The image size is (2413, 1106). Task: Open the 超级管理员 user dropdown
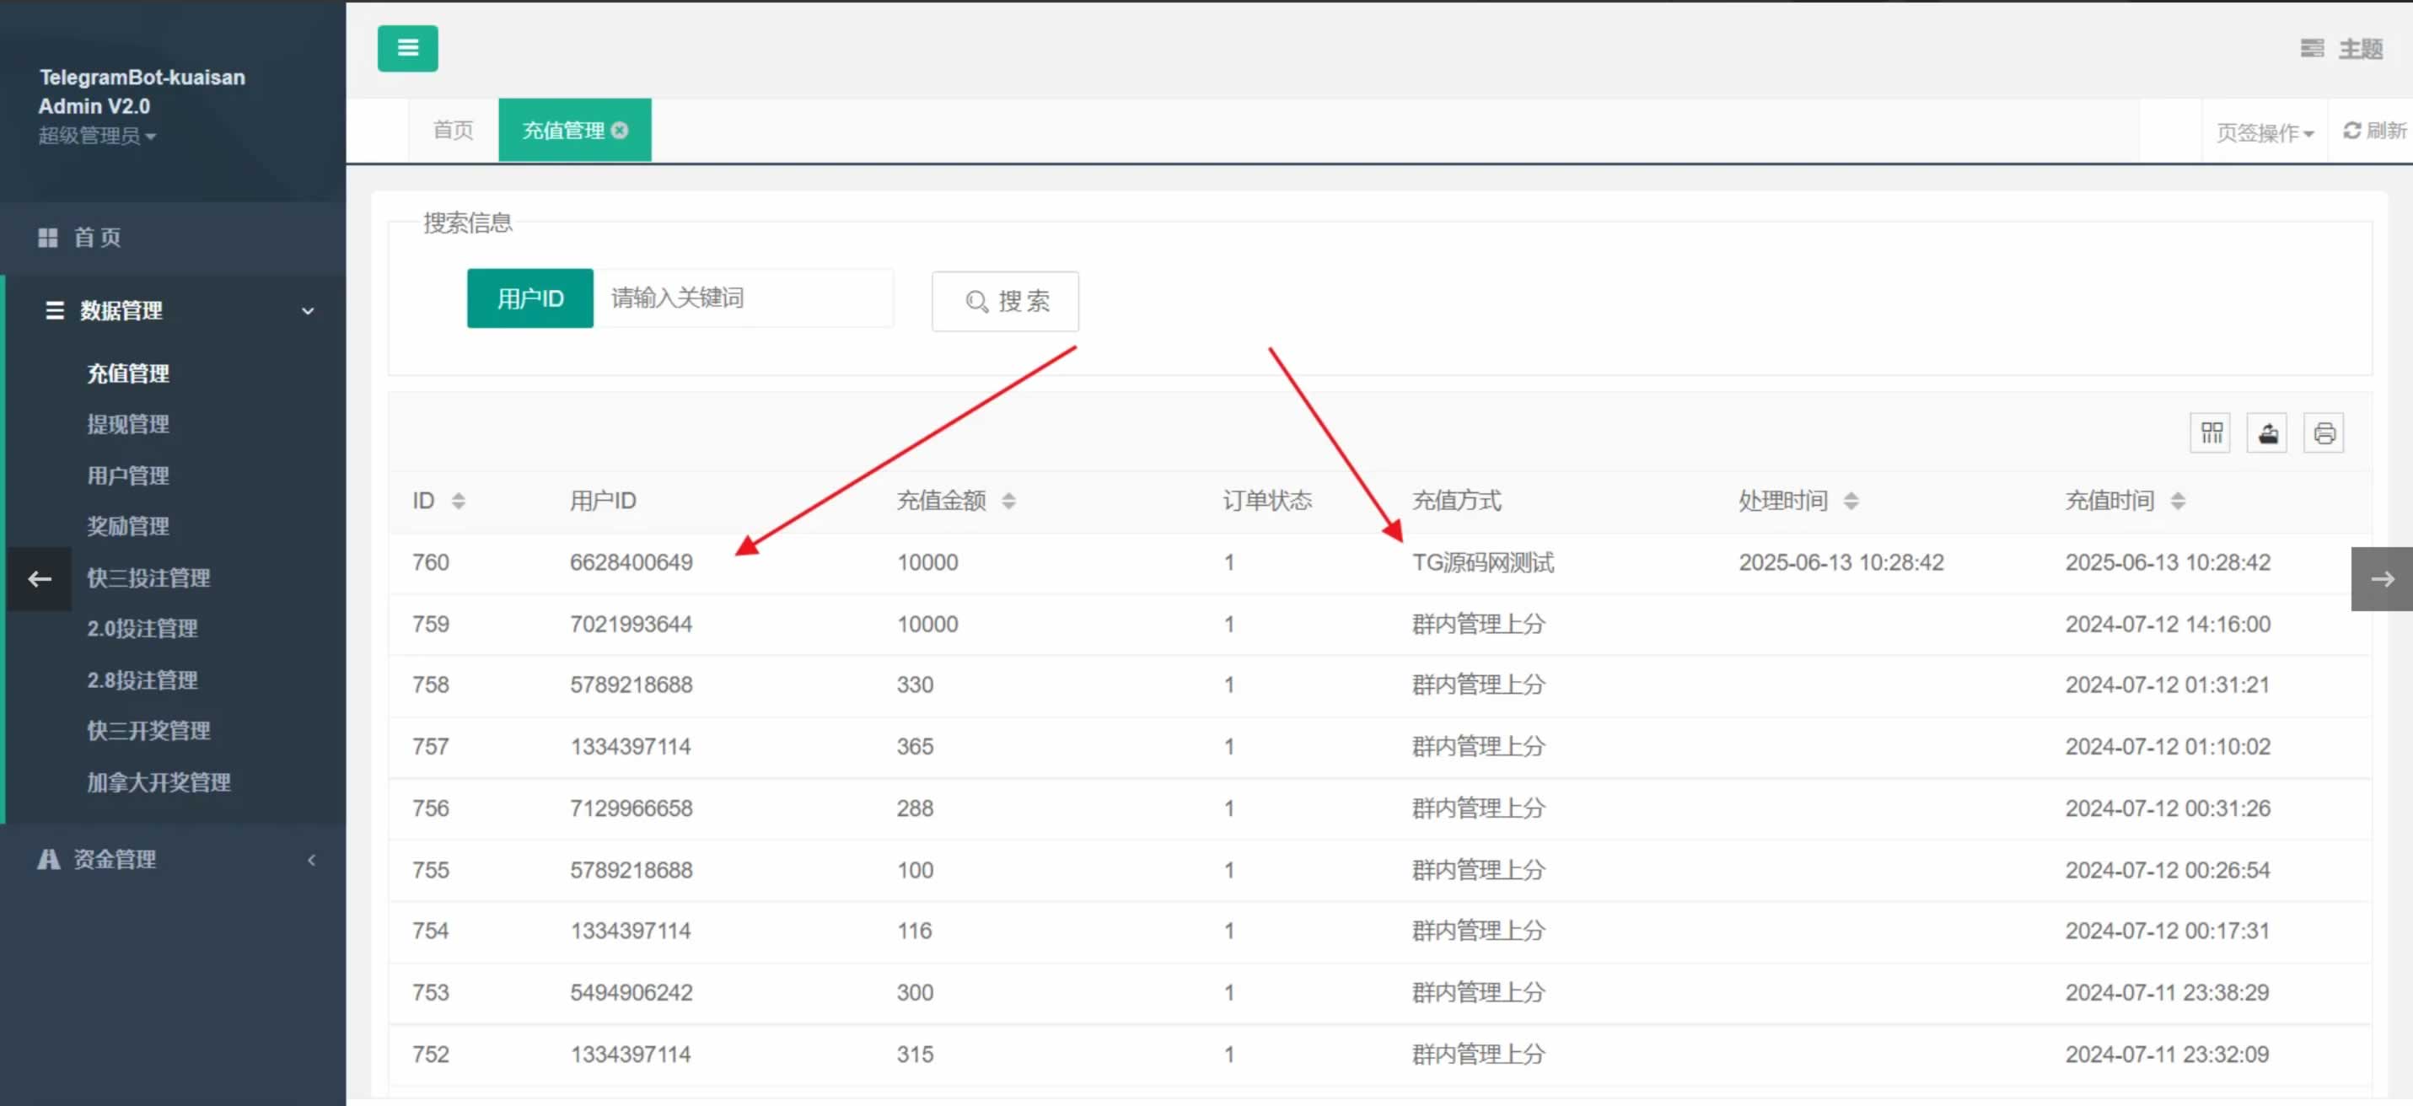(x=96, y=136)
